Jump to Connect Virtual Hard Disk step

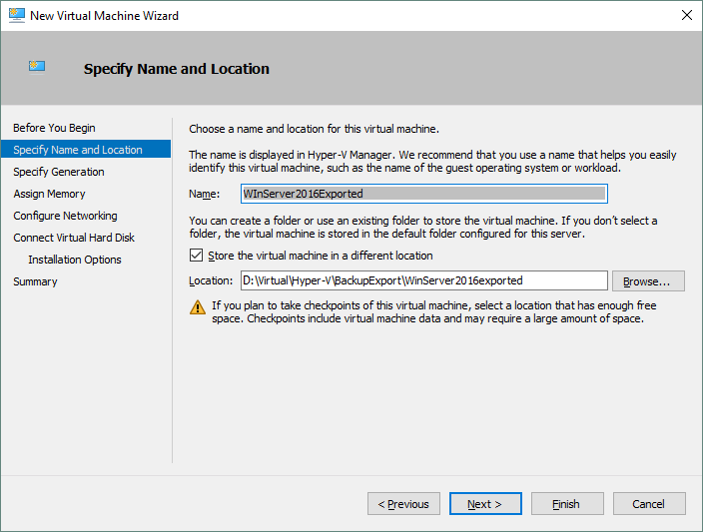(x=74, y=238)
